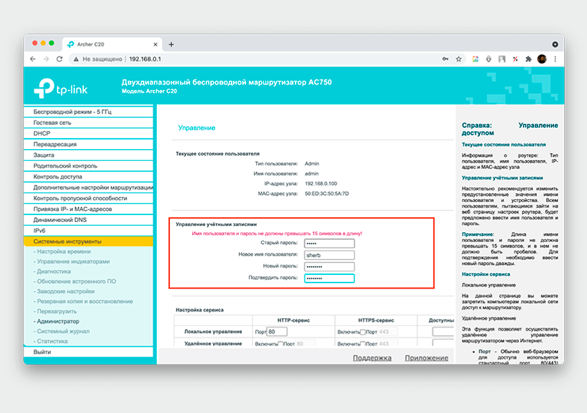Open the Приложение link

pos(426,358)
